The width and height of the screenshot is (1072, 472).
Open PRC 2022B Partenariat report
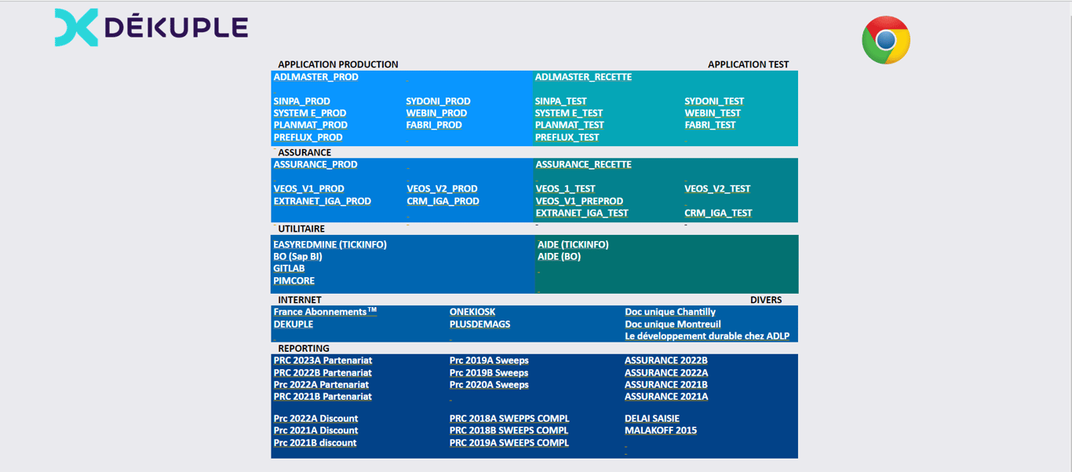323,373
